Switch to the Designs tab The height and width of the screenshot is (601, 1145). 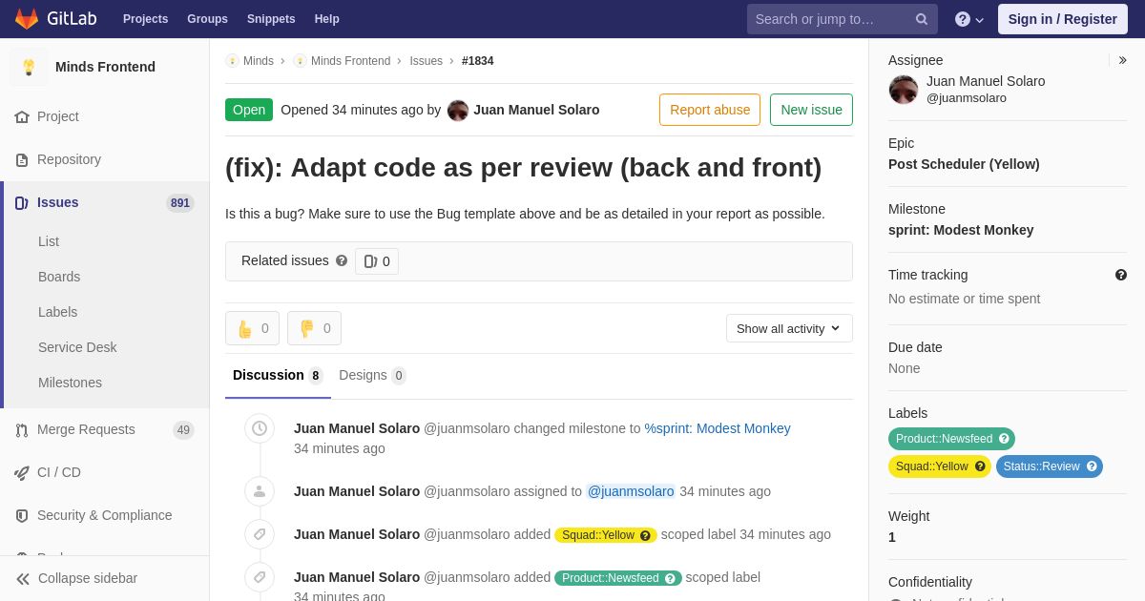(x=372, y=375)
